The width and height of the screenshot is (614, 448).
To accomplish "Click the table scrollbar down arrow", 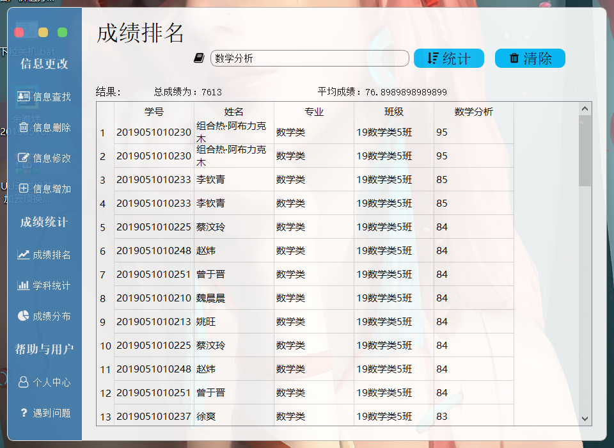I will click(585, 419).
